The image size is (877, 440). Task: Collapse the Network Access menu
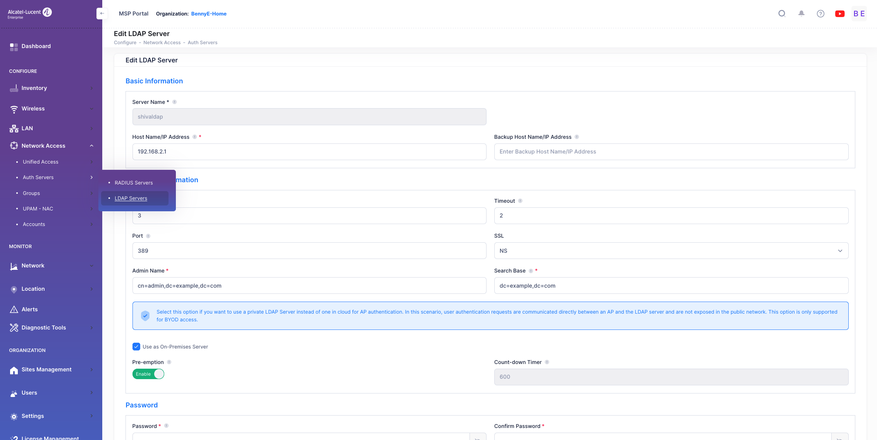coord(91,146)
